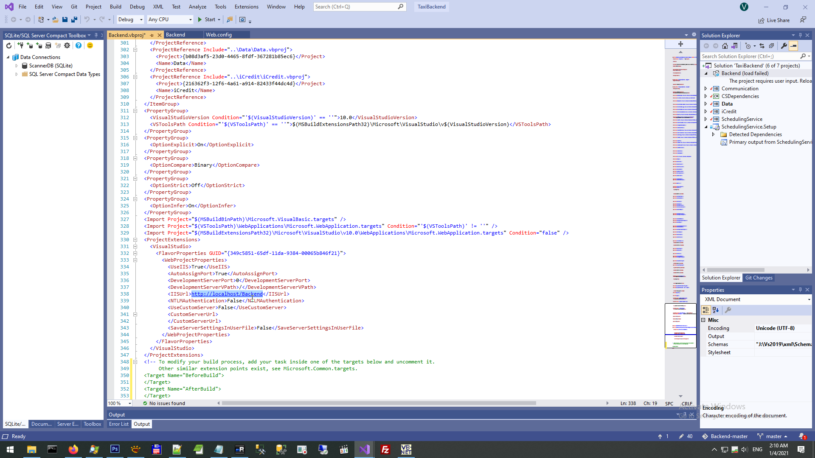Click the Solution Explorer Home icon
815x458 pixels.
point(725,46)
